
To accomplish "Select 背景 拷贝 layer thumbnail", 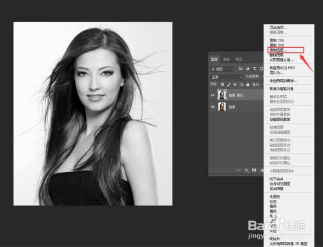I will click(x=222, y=95).
